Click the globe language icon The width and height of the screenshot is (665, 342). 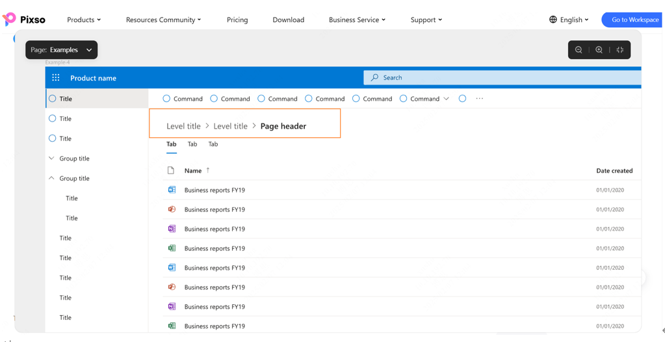[x=553, y=20]
